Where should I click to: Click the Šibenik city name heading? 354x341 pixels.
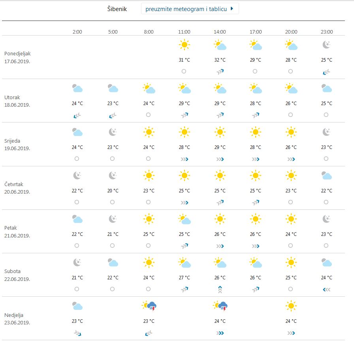pyautogui.click(x=116, y=8)
